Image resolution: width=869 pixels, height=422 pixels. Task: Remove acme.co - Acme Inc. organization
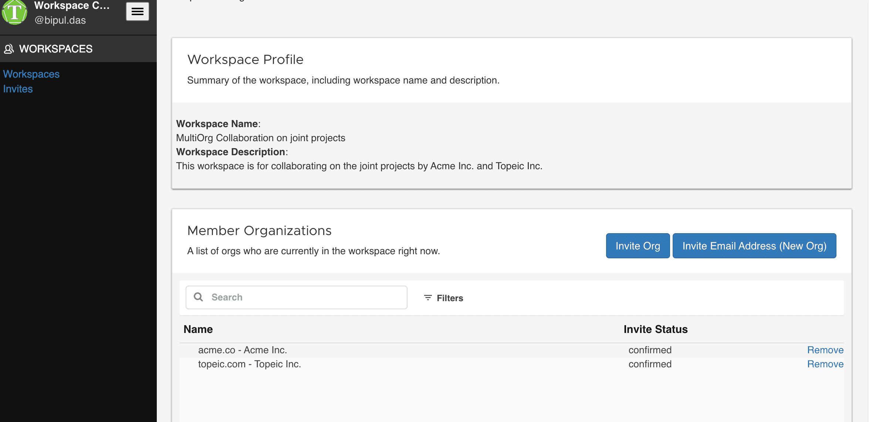825,350
